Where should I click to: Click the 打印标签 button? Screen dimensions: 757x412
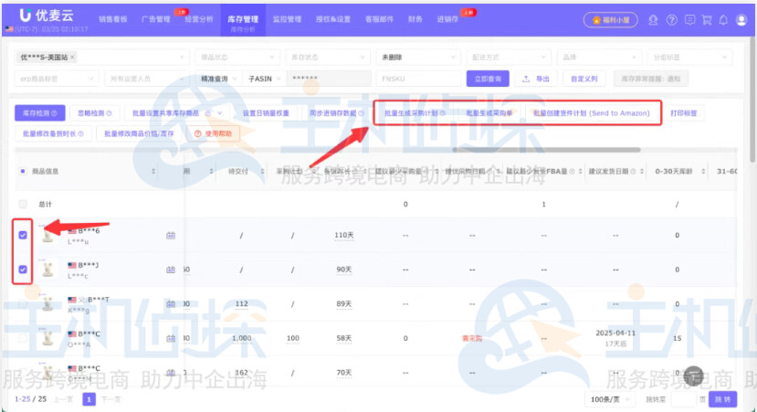[x=684, y=113]
